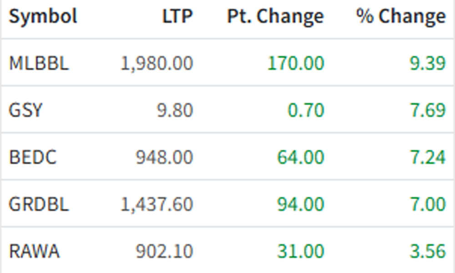Viewport: 455px width, 273px height.
Task: Click BEDC point change value 64.00
Action: [301, 157]
